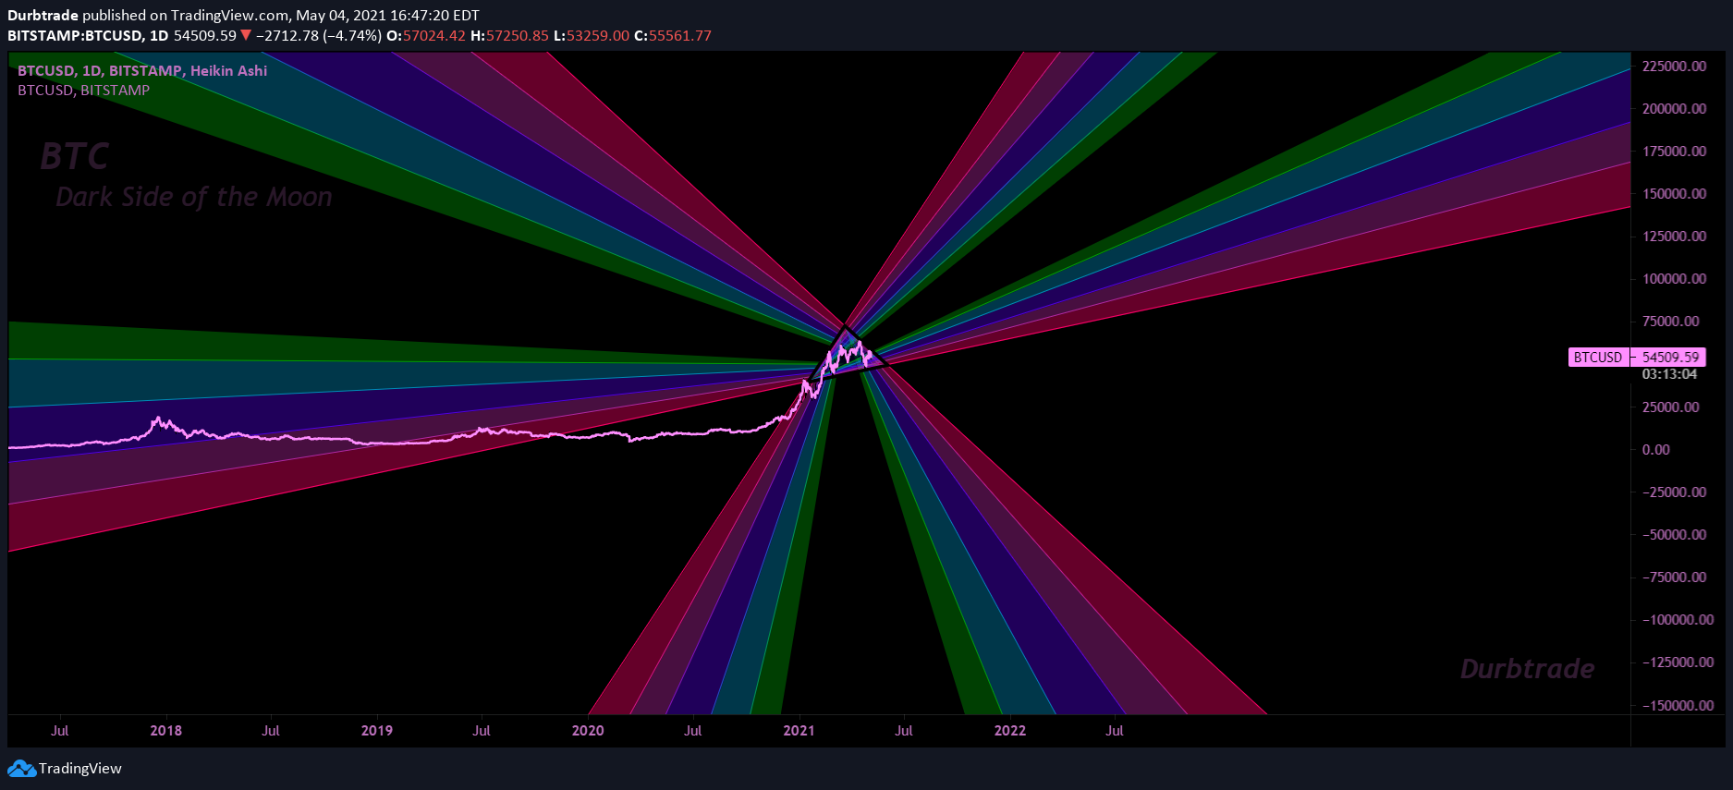Click author name Durbtrade in header
Image resolution: width=1733 pixels, height=790 pixels.
(x=43, y=15)
